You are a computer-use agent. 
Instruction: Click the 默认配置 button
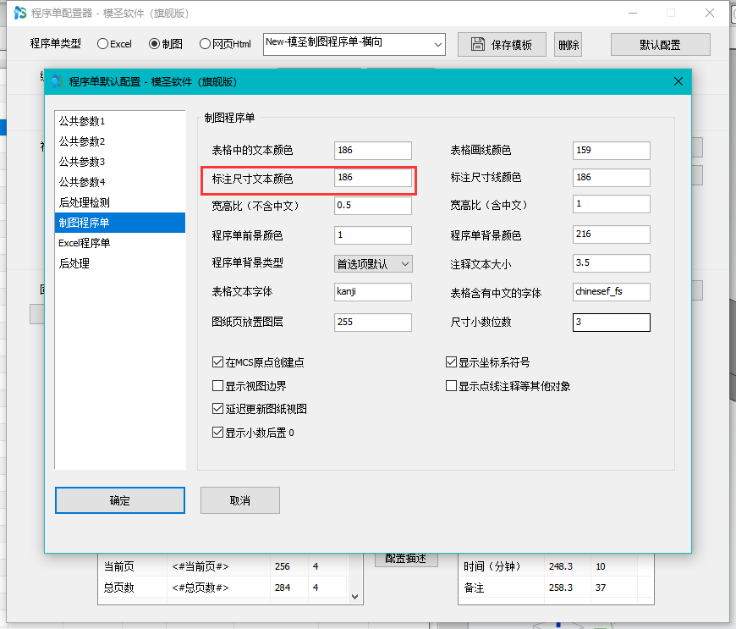coord(660,45)
